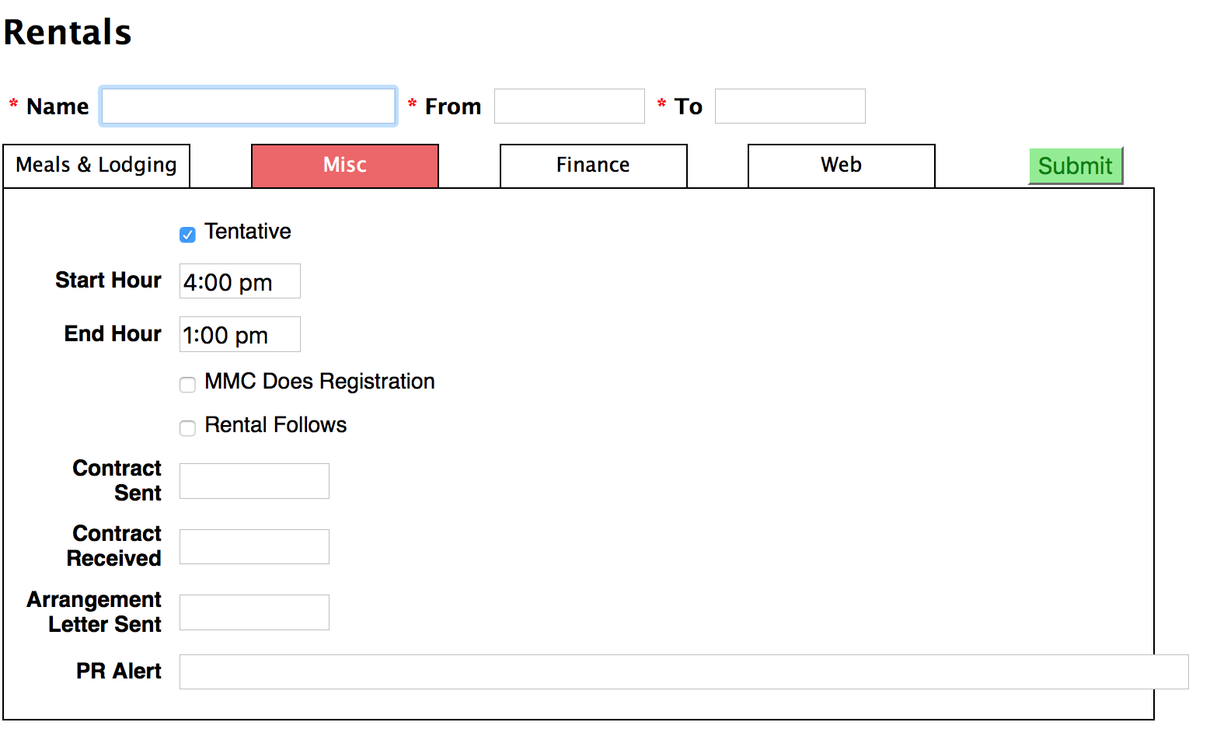Switch to the Meals & Lodging tab

96,166
